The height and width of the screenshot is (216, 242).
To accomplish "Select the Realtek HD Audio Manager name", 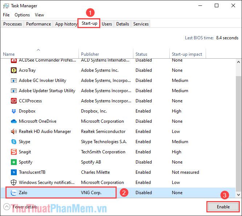I will 45,131.
